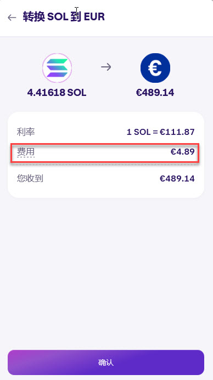Click the 利率 rate label

(x=26, y=132)
